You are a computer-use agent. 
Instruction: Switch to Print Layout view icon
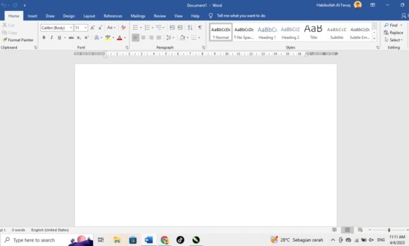pyautogui.click(x=347, y=230)
